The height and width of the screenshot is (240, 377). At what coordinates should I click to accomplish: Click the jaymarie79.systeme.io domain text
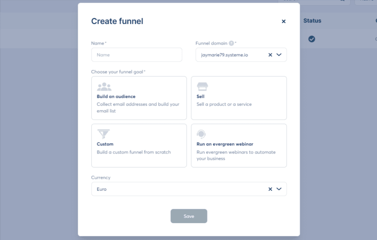pyautogui.click(x=224, y=55)
